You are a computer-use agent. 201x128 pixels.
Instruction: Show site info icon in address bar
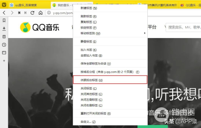[x=49, y=13]
